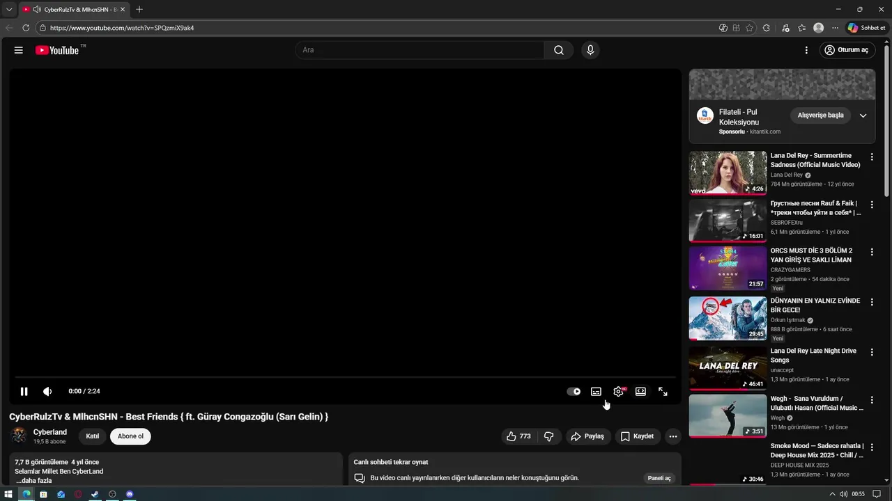Expand the sponsored Filateli ad chevron
The width and height of the screenshot is (892, 501).
tap(863, 116)
